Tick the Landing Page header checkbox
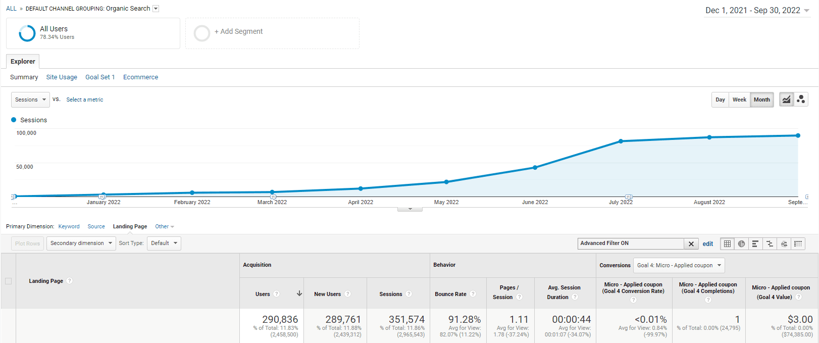The image size is (819, 343). (x=8, y=281)
